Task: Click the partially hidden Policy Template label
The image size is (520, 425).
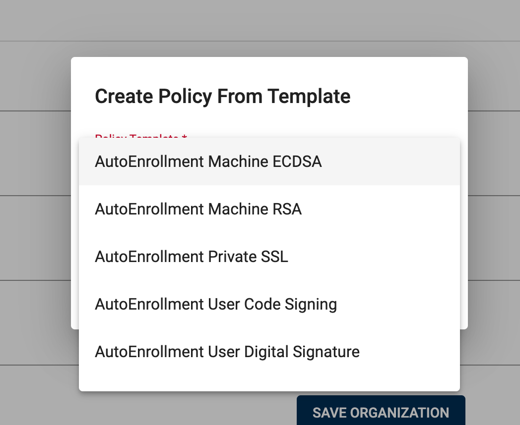Action: click(140, 135)
